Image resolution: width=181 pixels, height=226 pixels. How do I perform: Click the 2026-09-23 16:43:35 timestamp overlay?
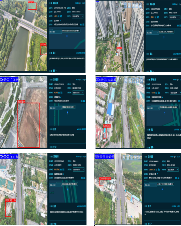point(106,80)
